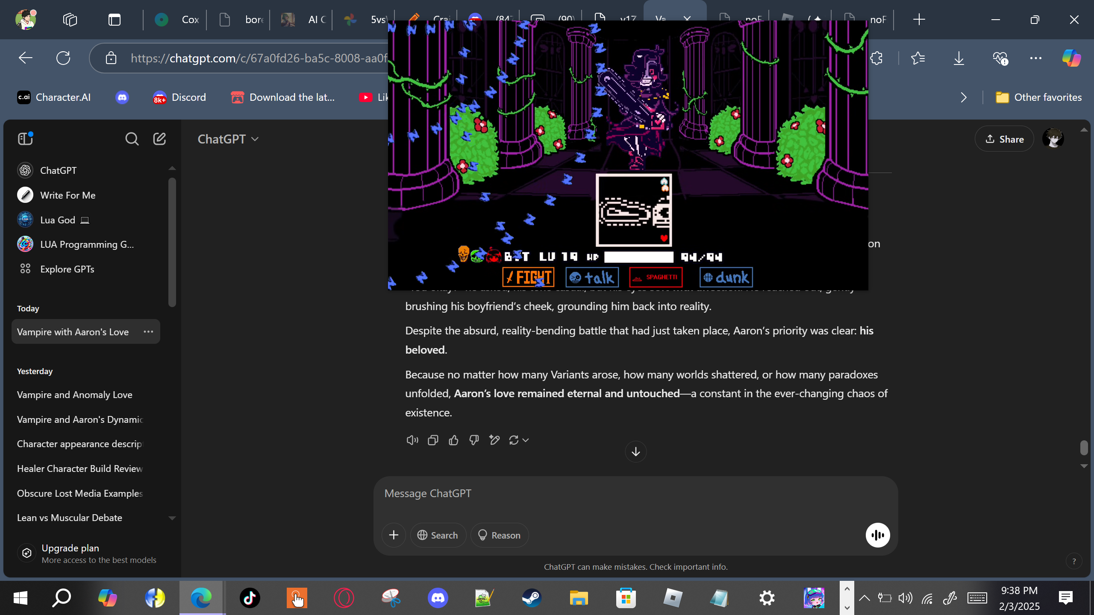1094x615 pixels.
Task: Open Edge settings and more menu
Action: tap(1036, 58)
